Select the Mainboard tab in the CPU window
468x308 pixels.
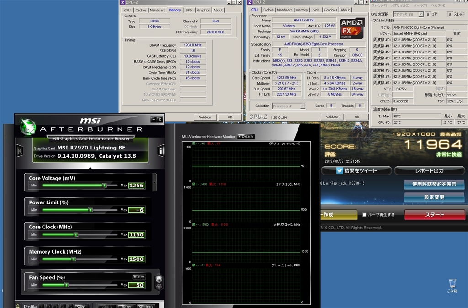[285, 10]
